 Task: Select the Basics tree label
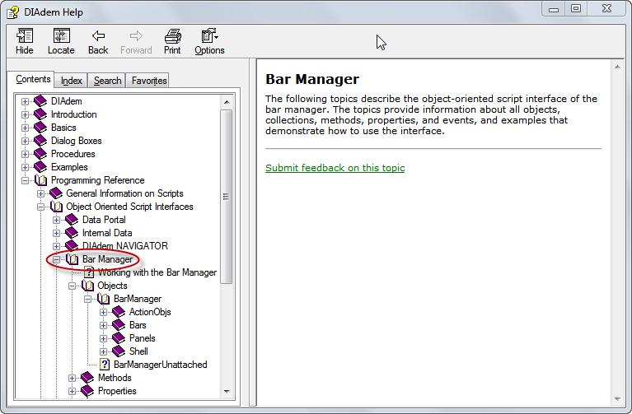click(63, 128)
